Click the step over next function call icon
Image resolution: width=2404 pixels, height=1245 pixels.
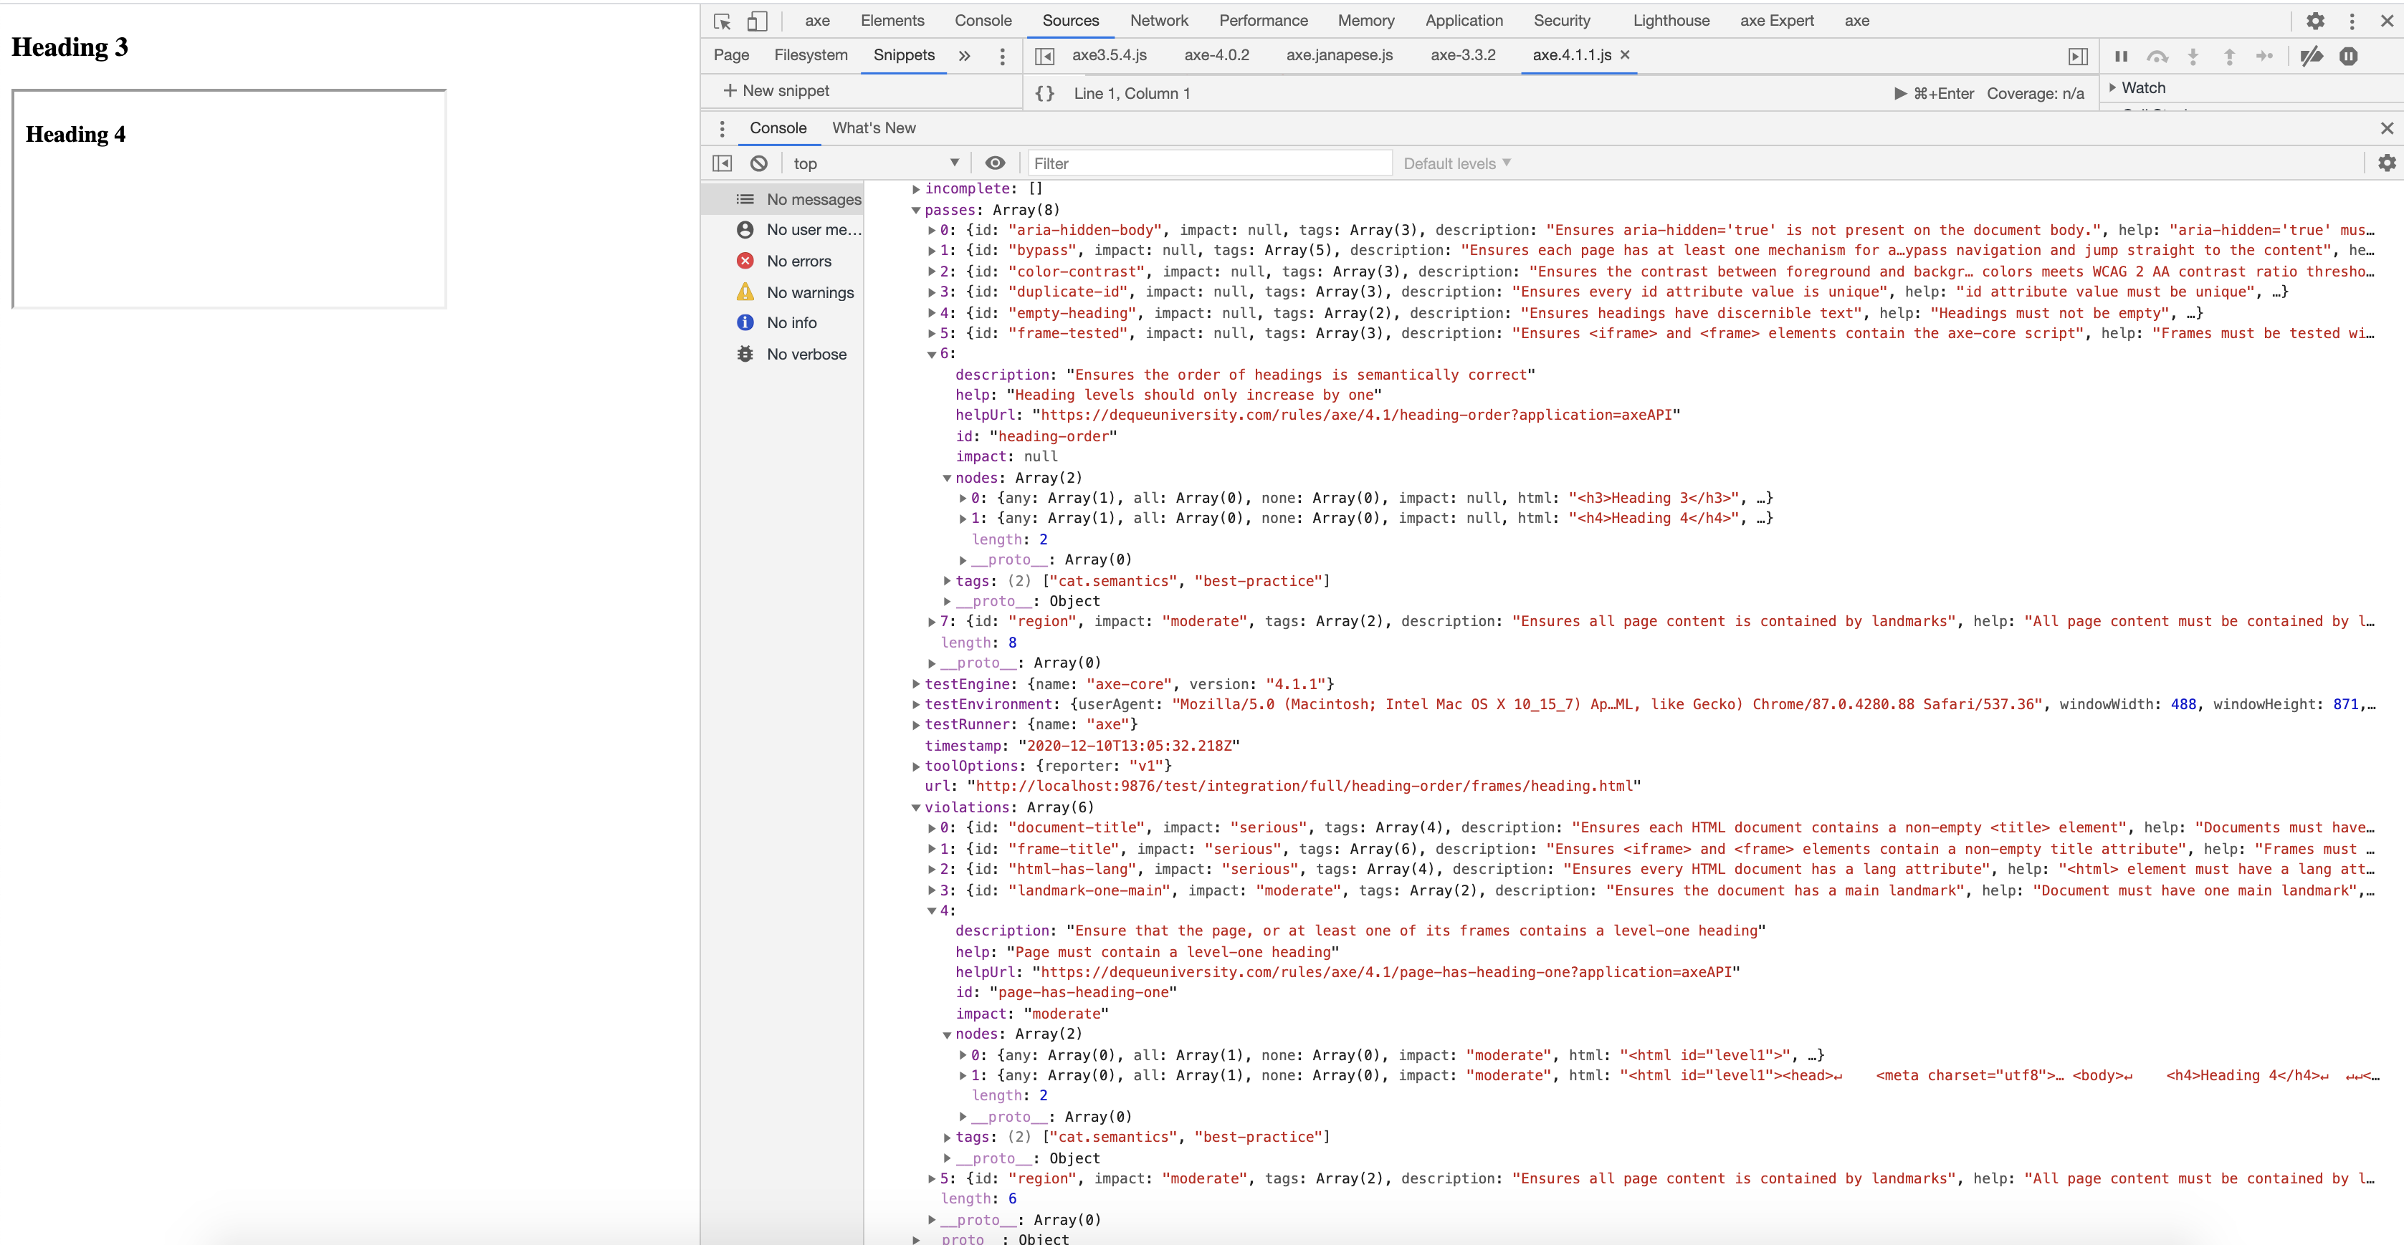pyautogui.click(x=2157, y=56)
